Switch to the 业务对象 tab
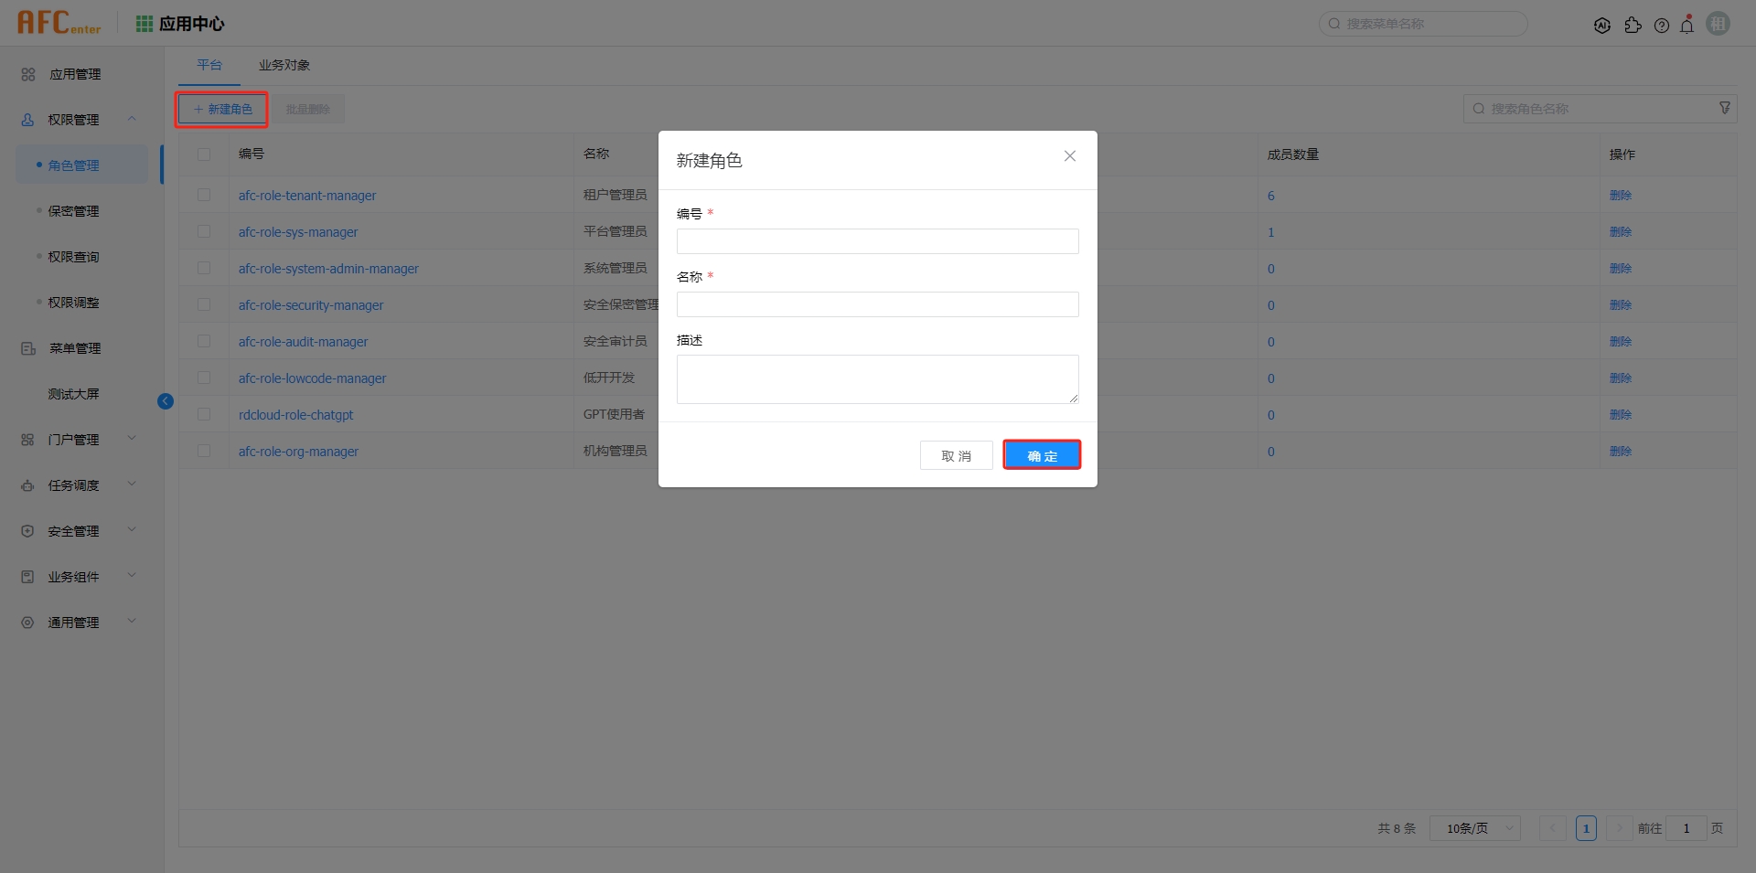 [x=284, y=65]
